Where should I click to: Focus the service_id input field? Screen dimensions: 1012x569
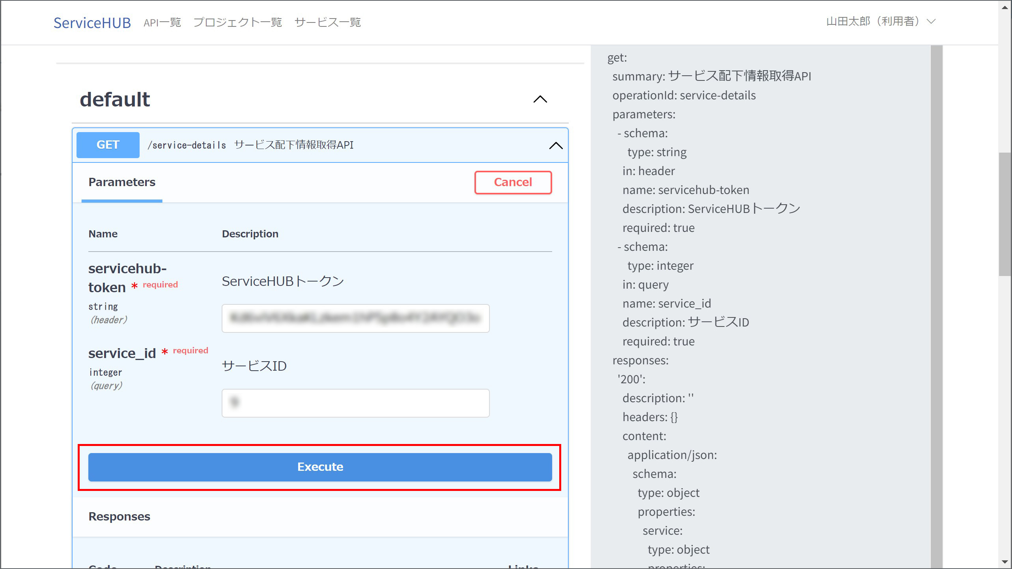point(355,403)
